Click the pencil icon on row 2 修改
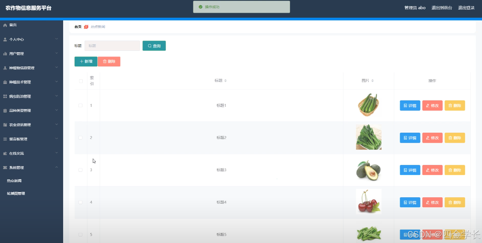The width and height of the screenshot is (482, 243). point(428,138)
